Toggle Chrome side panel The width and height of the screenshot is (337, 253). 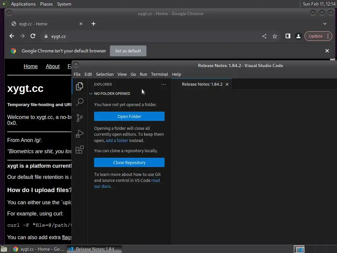(x=288, y=36)
